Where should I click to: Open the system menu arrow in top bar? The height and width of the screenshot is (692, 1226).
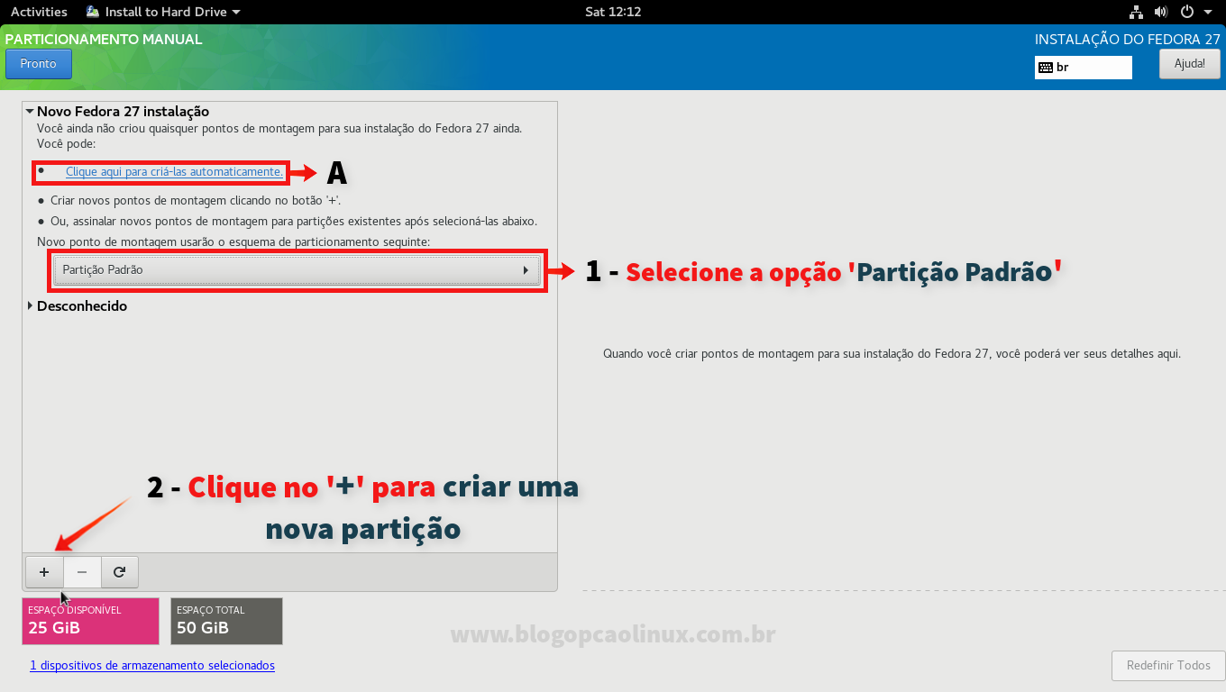click(x=1208, y=12)
